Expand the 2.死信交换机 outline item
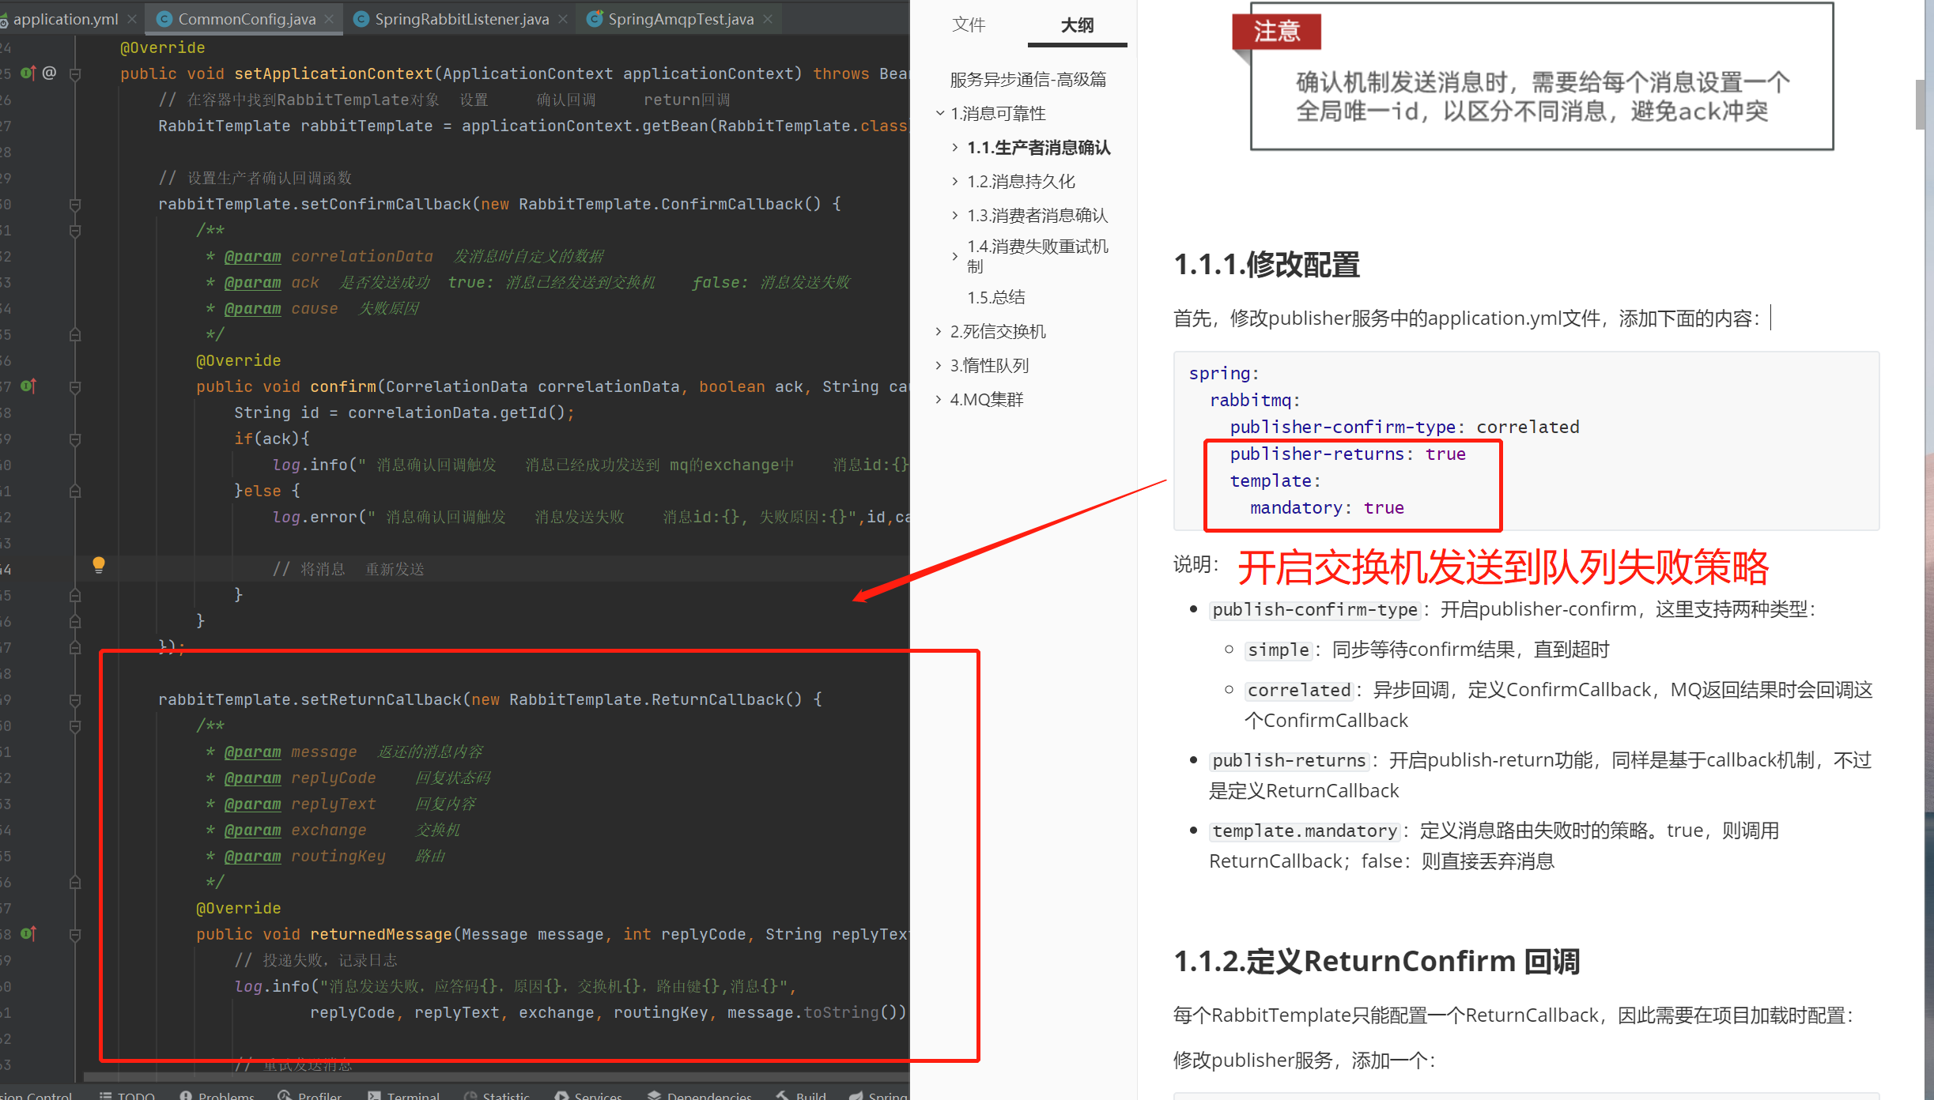Viewport: 1934px width, 1100px height. pos(939,332)
